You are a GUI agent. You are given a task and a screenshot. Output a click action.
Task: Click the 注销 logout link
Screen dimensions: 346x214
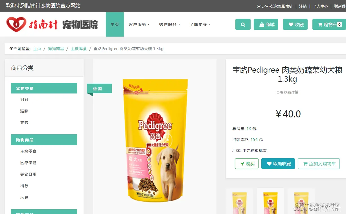click(303, 6)
